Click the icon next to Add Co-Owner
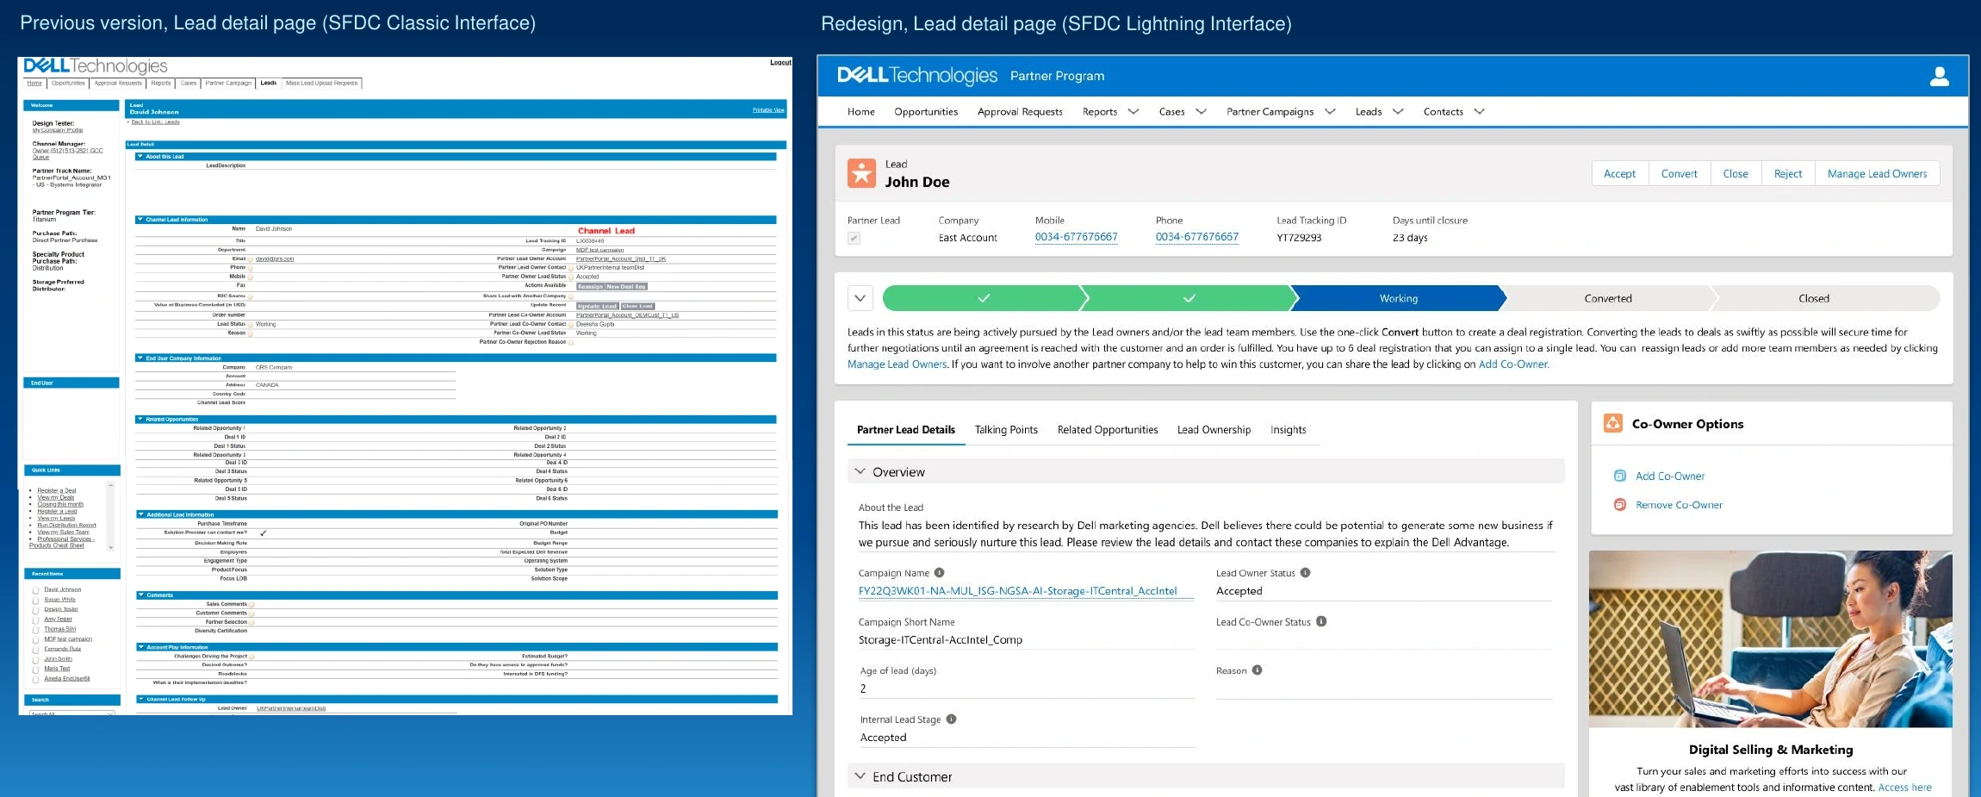Screen dimensions: 1981x797 coord(1619,476)
